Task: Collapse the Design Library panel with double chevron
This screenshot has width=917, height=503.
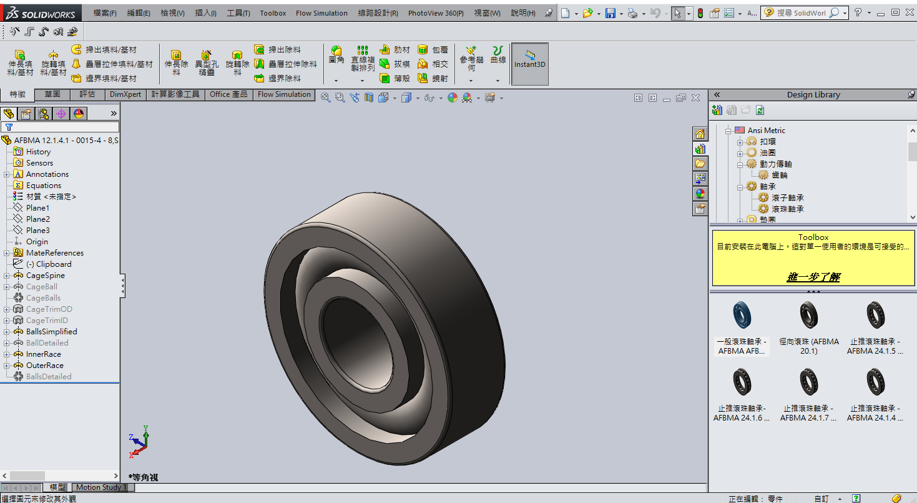Action: 717,94
